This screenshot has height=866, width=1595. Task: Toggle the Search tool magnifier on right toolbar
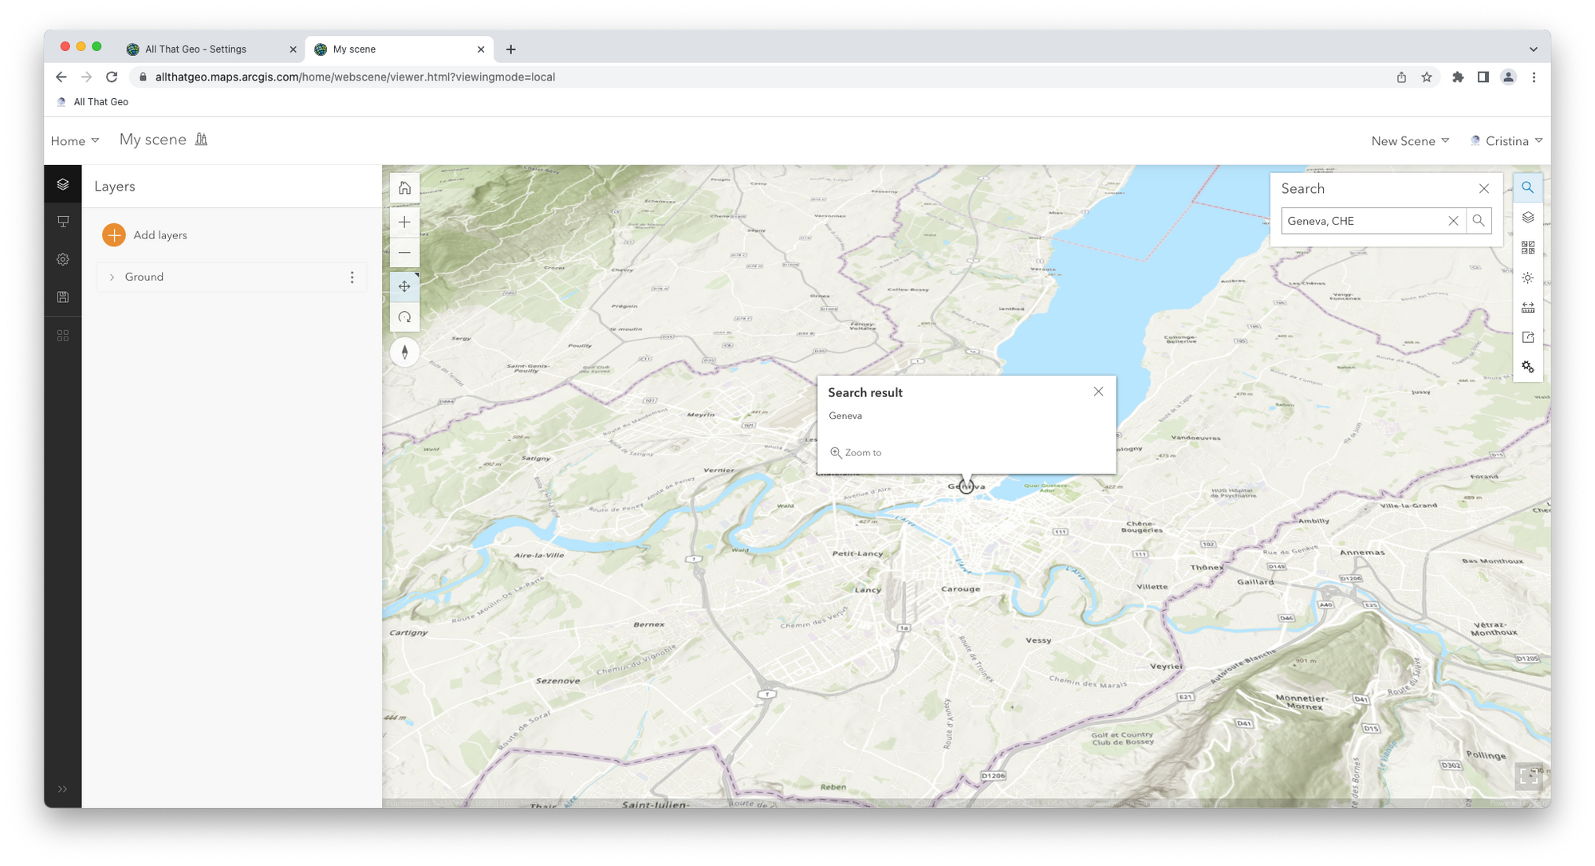pos(1527,187)
